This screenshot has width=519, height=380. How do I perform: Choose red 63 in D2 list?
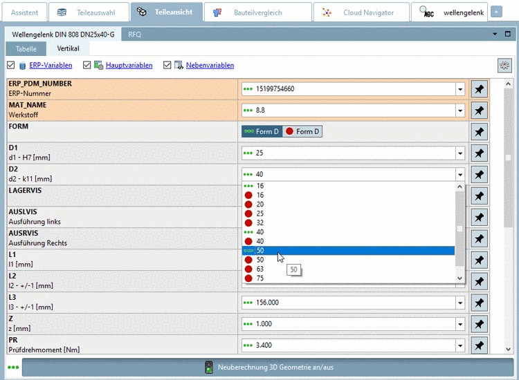pos(348,269)
